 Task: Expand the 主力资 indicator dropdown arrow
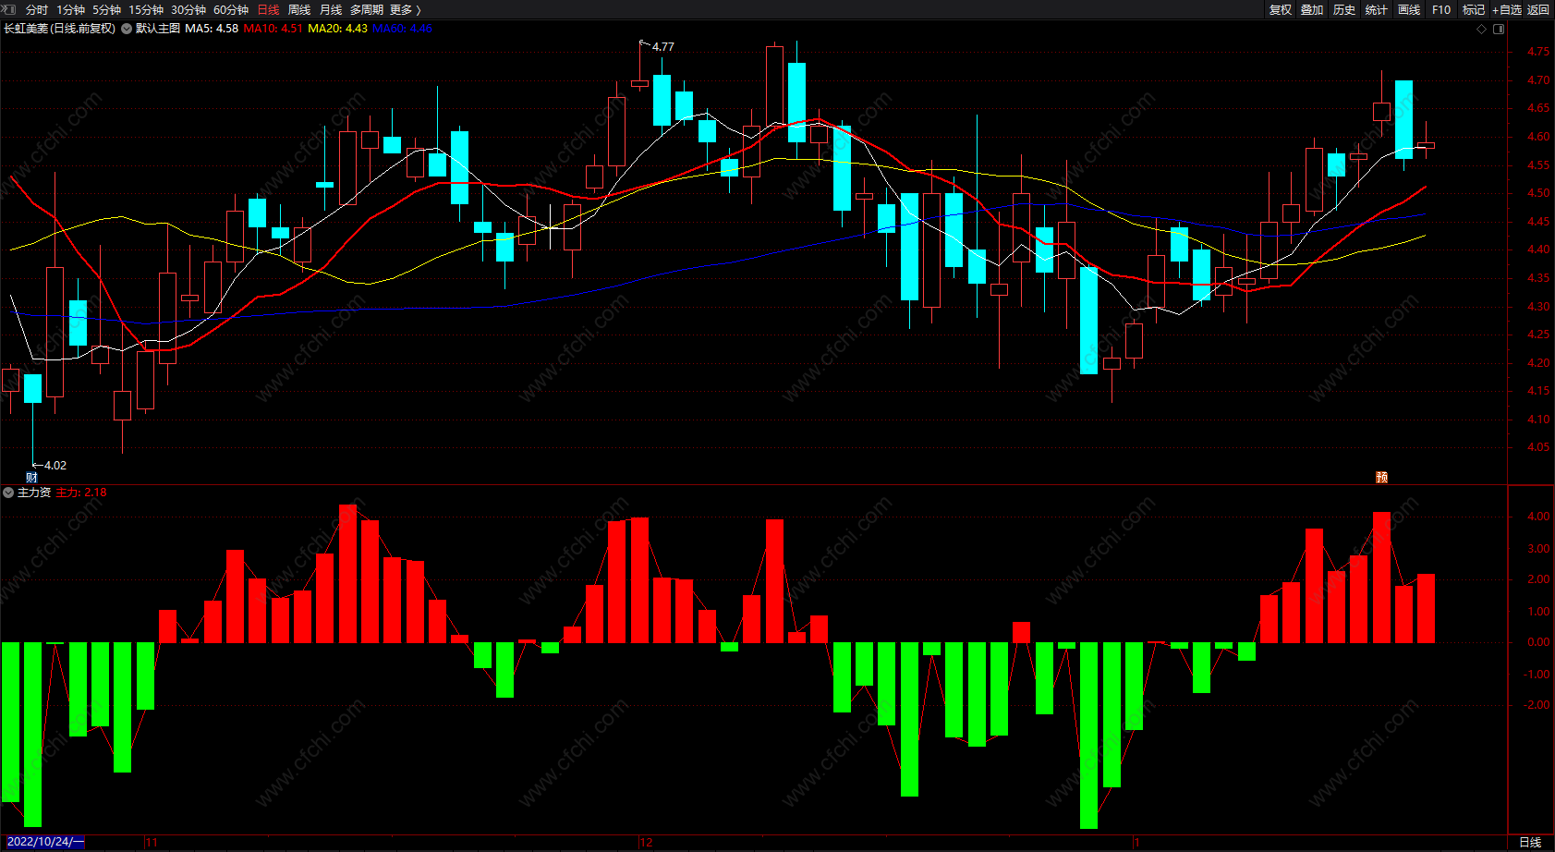point(8,493)
